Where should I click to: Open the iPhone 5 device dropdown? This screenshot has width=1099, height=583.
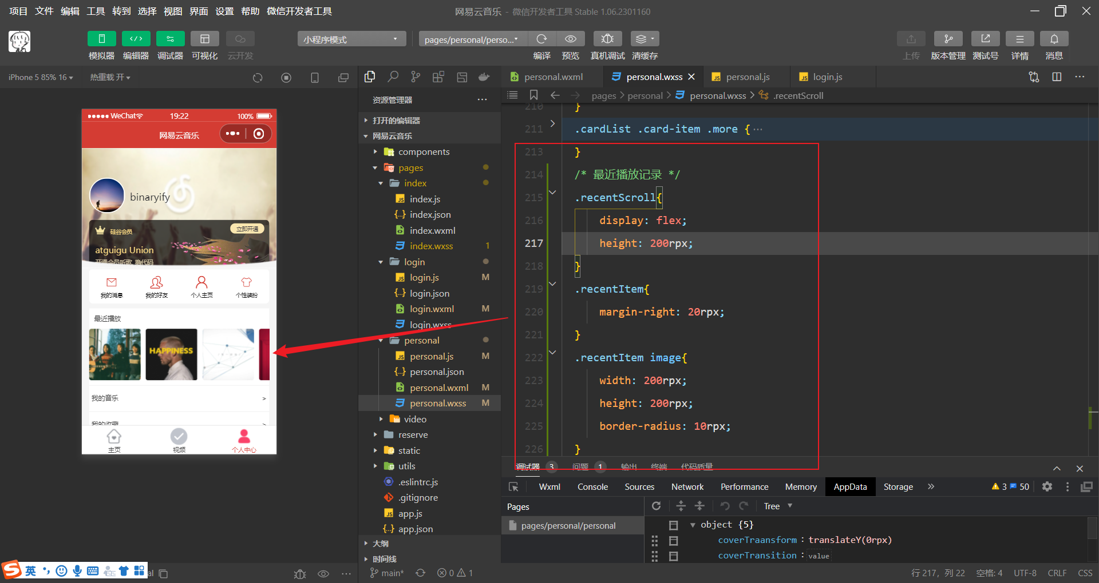click(40, 77)
